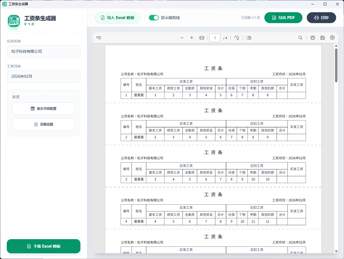Zoom in on the PDF preview

[x=192, y=38]
